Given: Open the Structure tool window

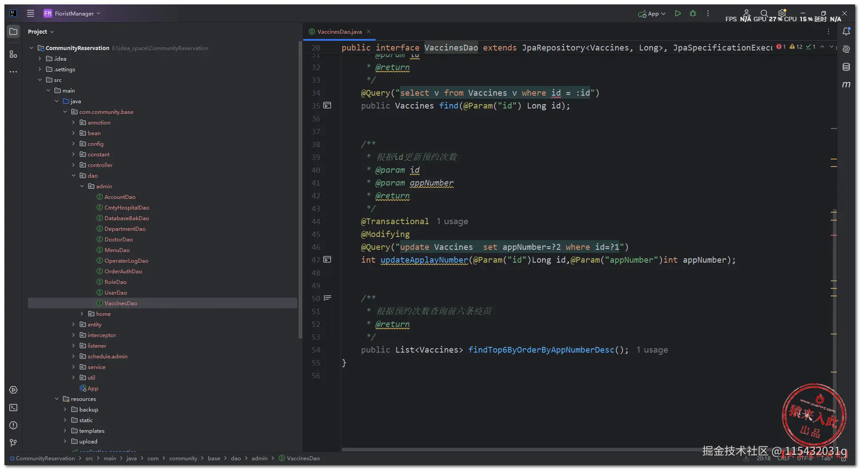Looking at the screenshot, I should coord(13,54).
